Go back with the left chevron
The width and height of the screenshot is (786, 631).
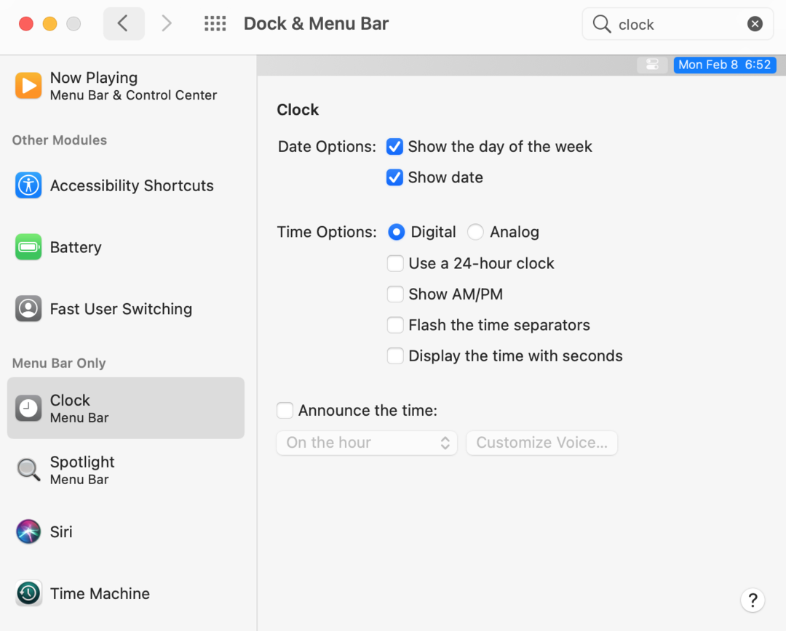coord(124,23)
